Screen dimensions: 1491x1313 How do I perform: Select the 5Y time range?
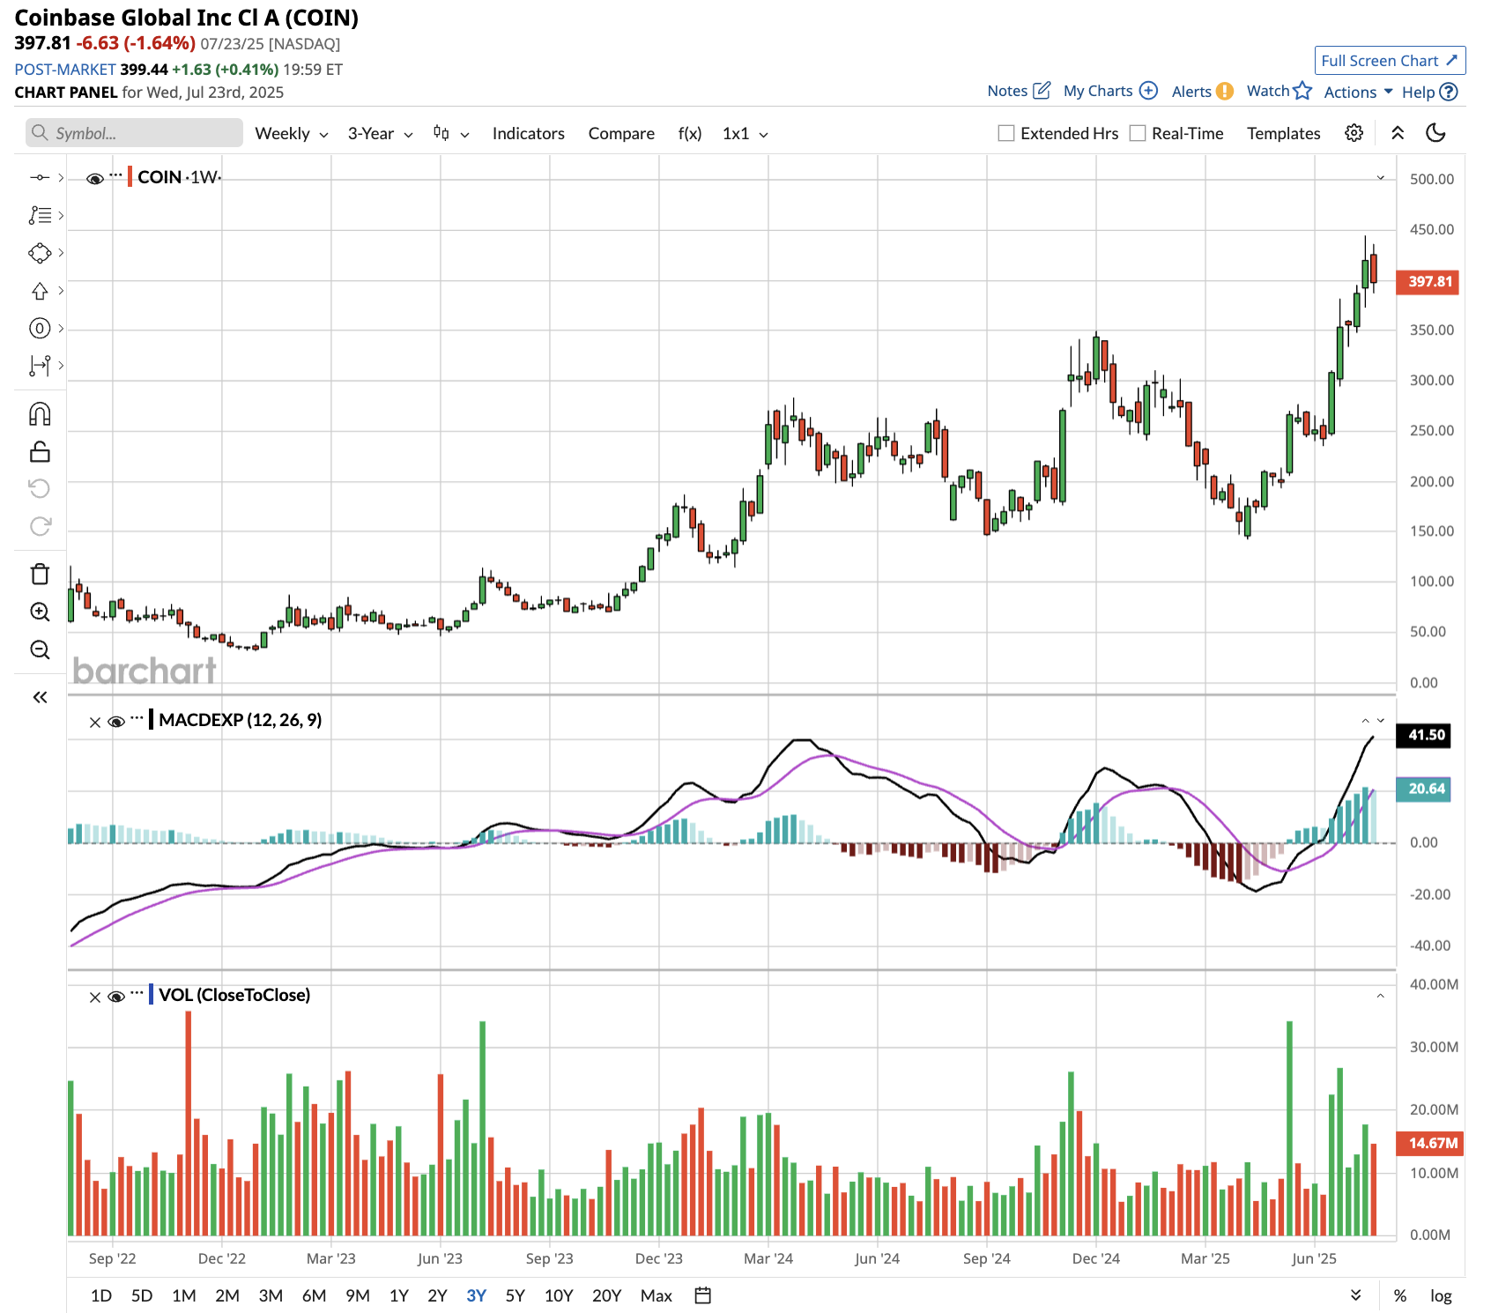coord(516,1295)
